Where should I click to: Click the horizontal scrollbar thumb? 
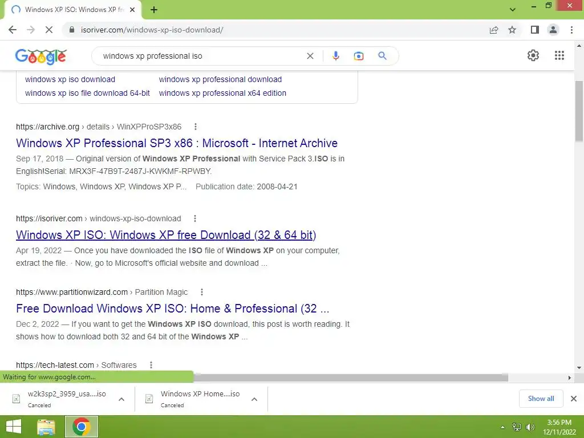(351, 378)
